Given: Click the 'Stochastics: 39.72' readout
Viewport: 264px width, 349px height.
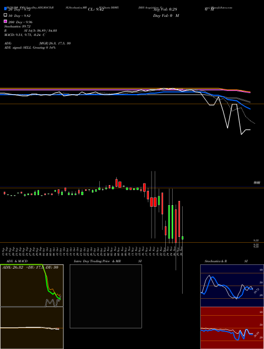Looking at the screenshot, I should [17, 26].
